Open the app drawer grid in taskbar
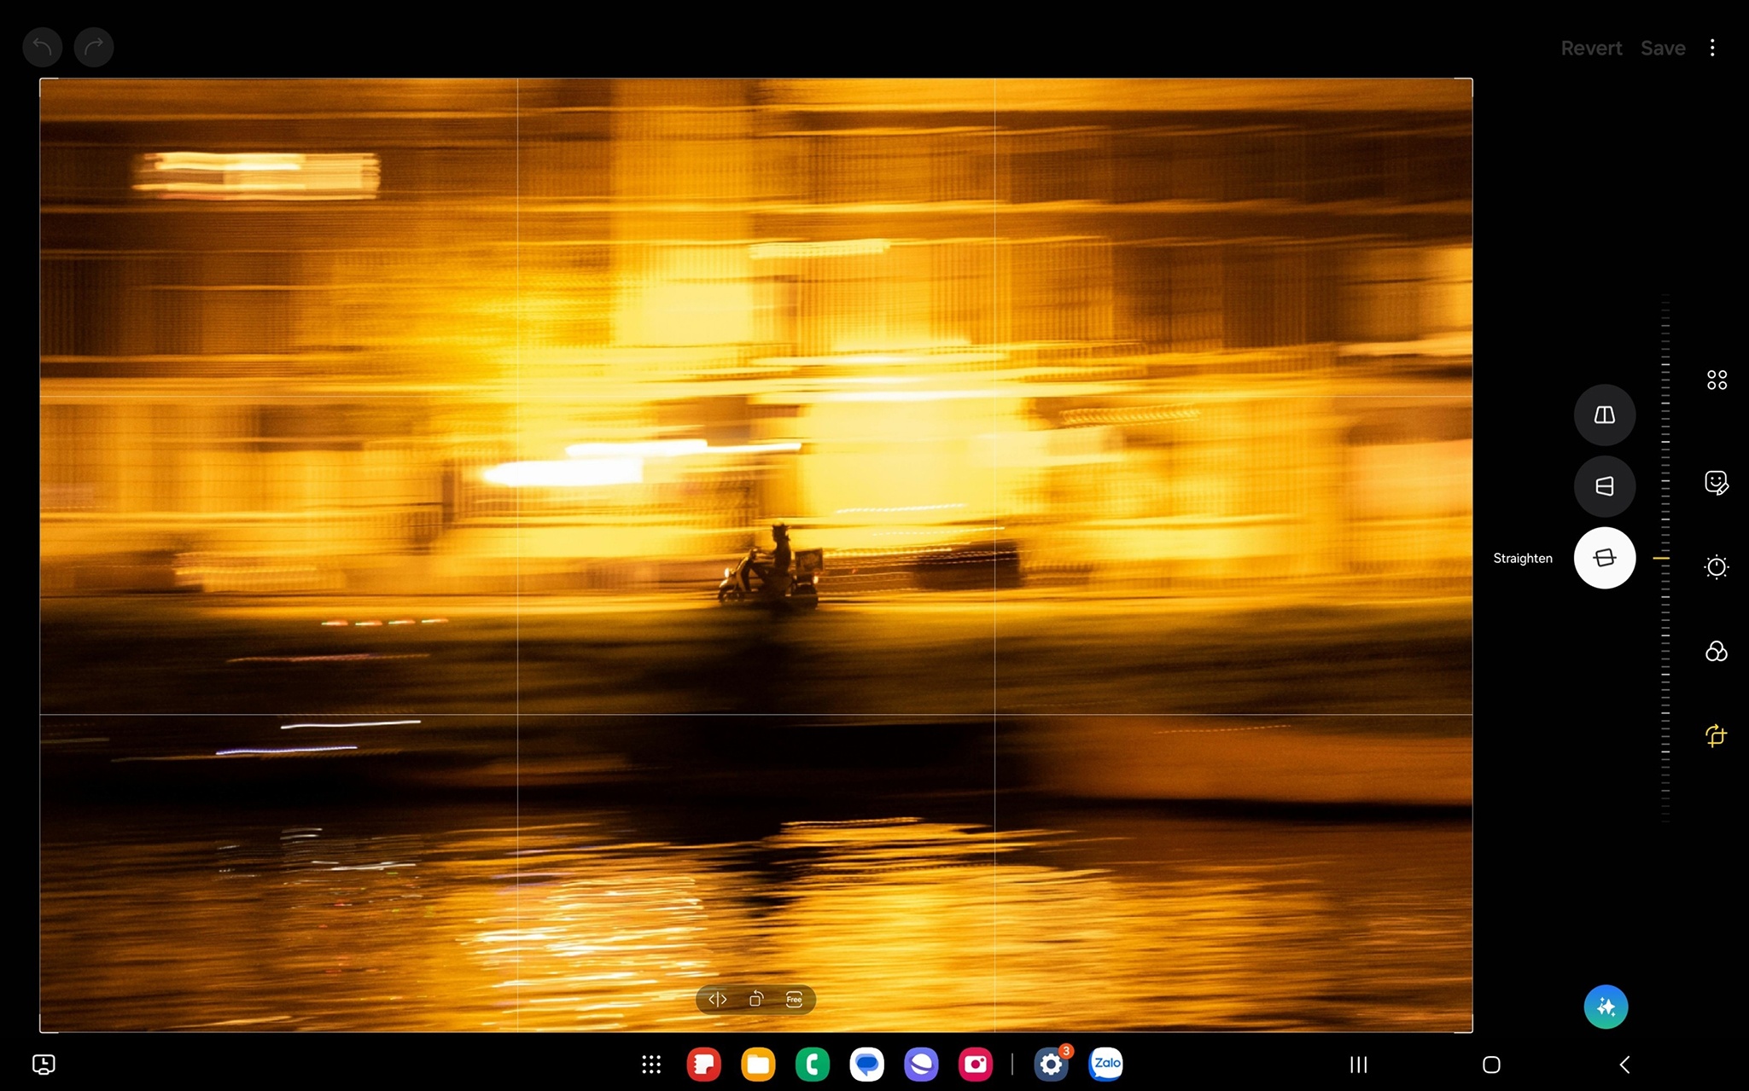 coord(651,1064)
